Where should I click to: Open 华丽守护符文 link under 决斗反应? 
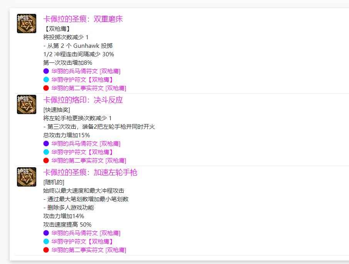point(83,152)
